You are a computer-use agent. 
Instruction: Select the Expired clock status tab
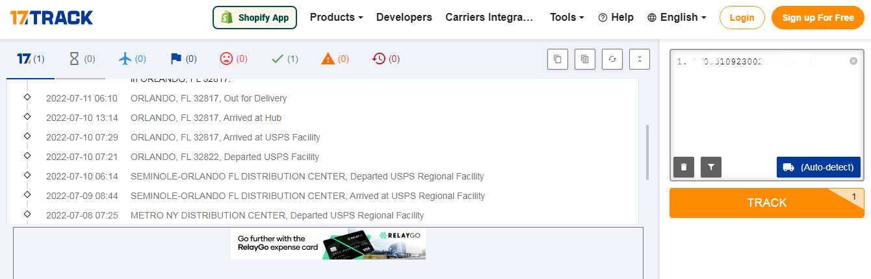[x=386, y=59]
